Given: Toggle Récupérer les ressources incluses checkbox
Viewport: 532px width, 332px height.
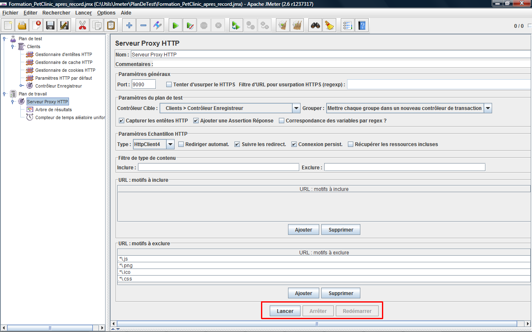Looking at the screenshot, I should tap(351, 144).
